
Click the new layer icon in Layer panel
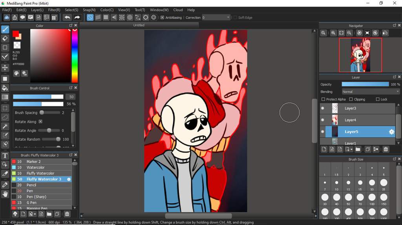pyautogui.click(x=324, y=149)
